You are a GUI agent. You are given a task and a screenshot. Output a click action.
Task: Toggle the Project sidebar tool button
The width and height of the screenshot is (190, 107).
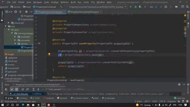[2, 16]
